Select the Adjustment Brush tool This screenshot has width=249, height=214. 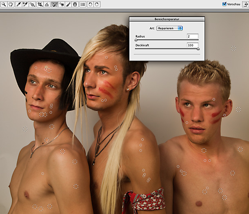tap(68, 4)
